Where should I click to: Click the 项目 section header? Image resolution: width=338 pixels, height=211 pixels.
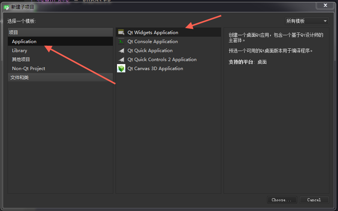pos(60,32)
